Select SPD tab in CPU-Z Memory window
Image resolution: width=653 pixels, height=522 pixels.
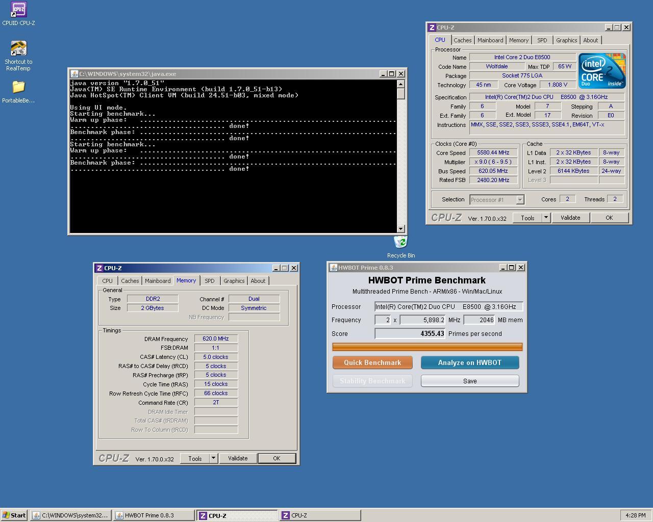pos(209,281)
